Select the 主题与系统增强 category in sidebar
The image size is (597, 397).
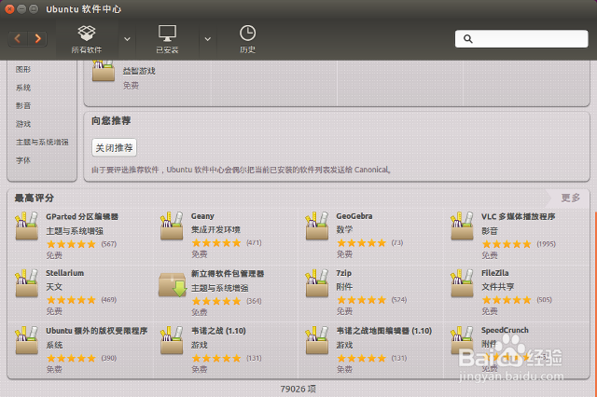coord(42,143)
